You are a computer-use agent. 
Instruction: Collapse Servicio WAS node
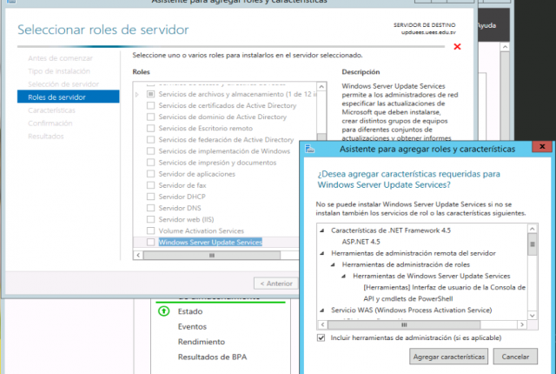point(322,311)
